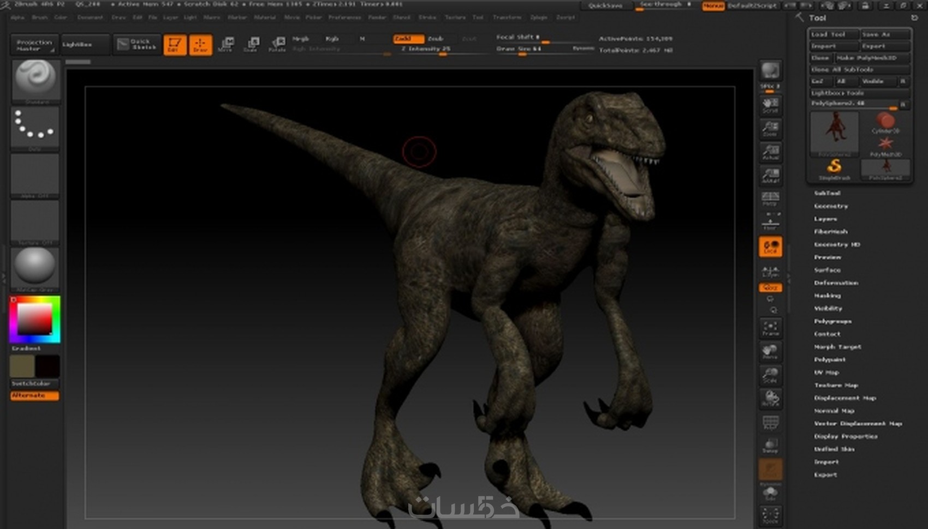Click the Alternate color button

click(34, 395)
